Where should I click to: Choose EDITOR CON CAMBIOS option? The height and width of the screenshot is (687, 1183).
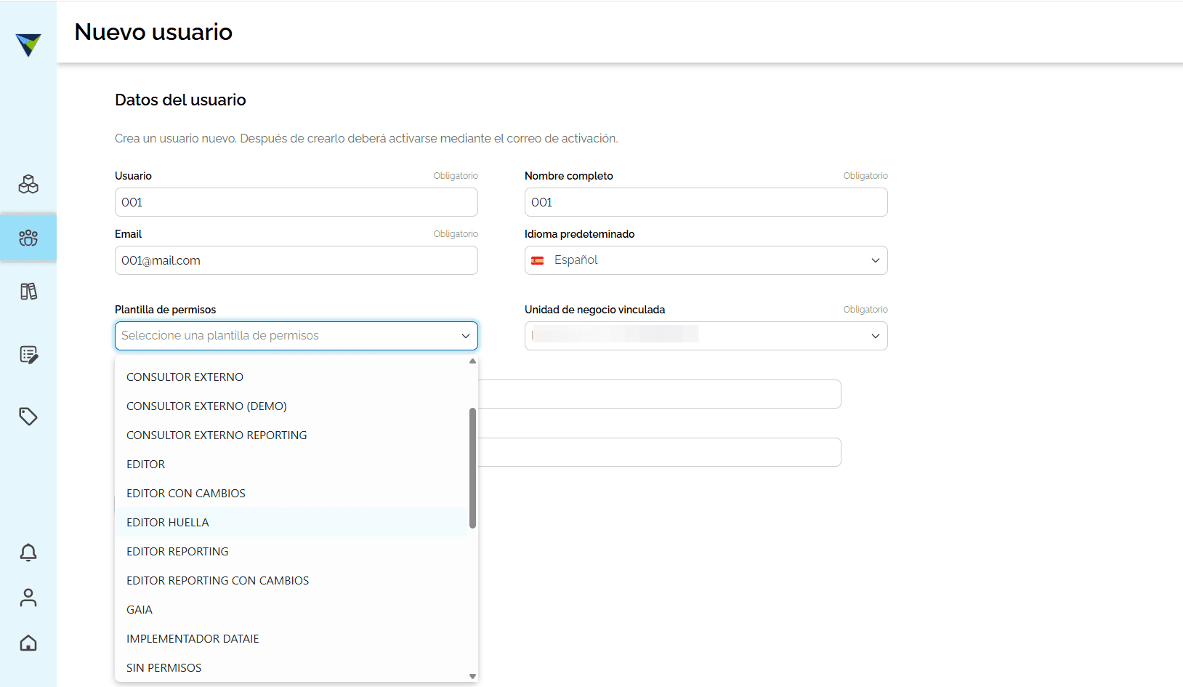click(x=291, y=493)
